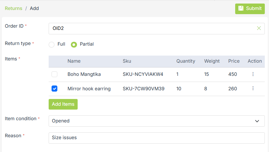Open the Item condition Opened combo box
The image size is (269, 152).
(x=151, y=121)
